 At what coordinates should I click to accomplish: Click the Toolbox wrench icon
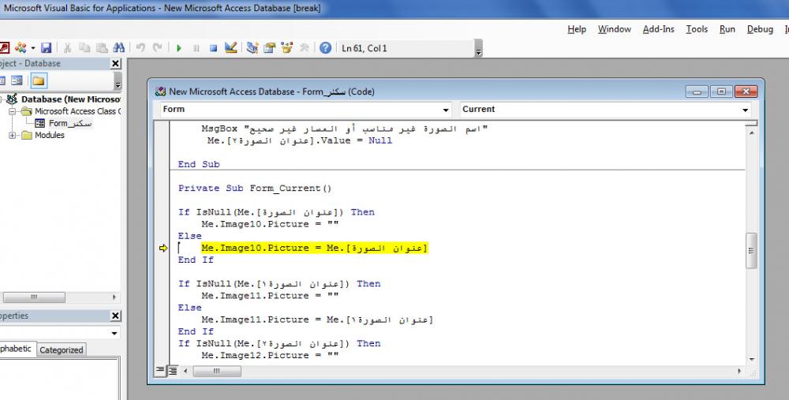click(x=305, y=48)
